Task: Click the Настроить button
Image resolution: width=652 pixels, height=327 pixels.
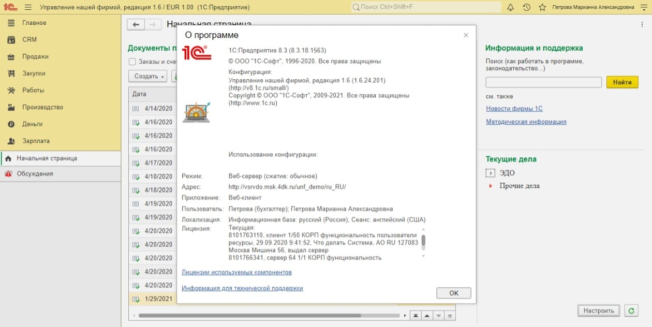Action: point(599,310)
